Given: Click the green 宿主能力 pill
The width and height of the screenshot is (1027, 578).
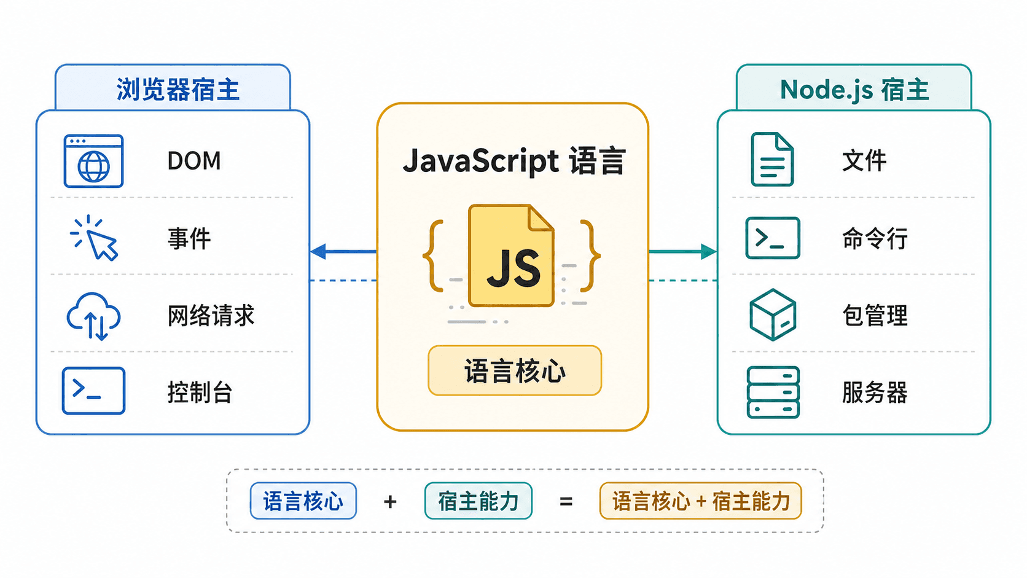Looking at the screenshot, I should click(x=478, y=501).
